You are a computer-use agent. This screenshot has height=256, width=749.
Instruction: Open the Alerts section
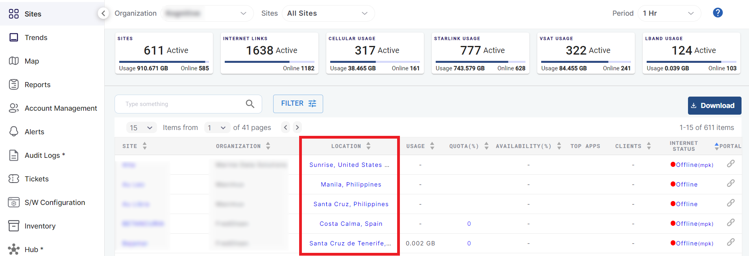pos(34,132)
